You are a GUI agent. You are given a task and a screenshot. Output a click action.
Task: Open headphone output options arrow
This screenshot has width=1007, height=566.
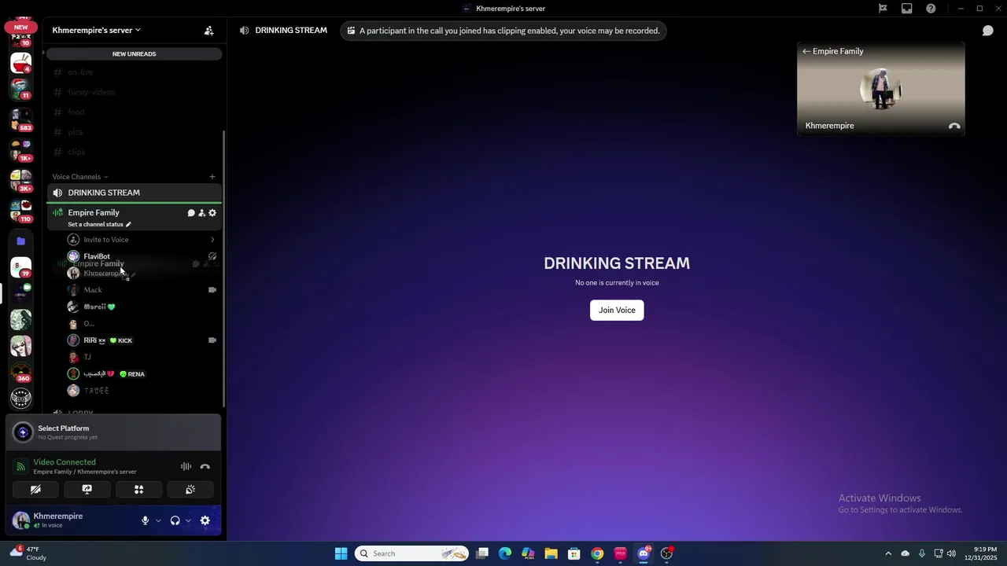pyautogui.click(x=188, y=520)
